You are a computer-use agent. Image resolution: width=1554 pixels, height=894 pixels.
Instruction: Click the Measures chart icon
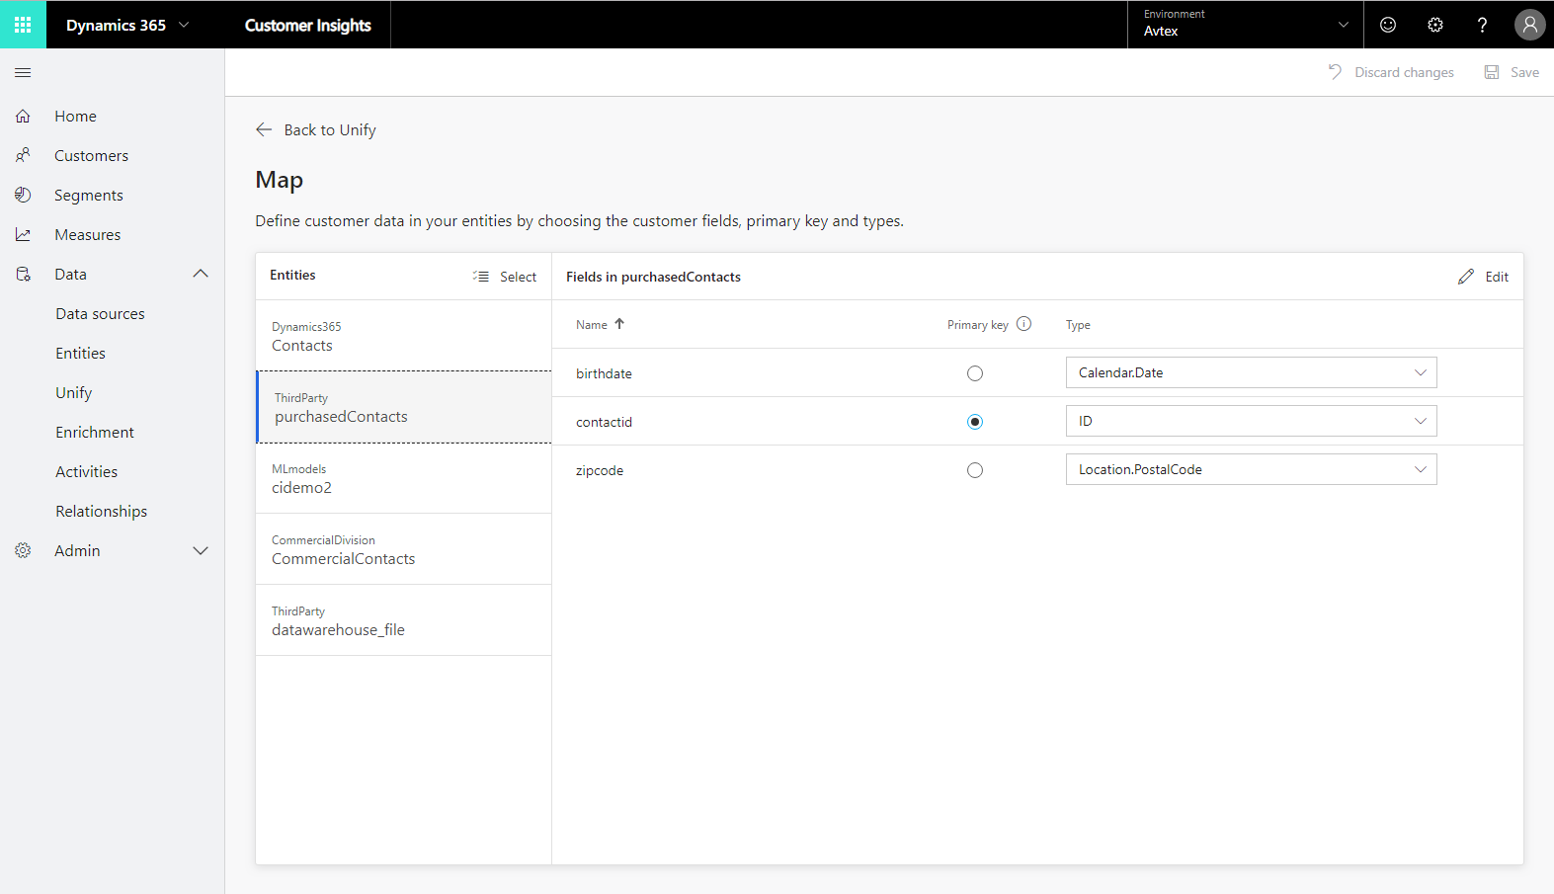click(23, 234)
